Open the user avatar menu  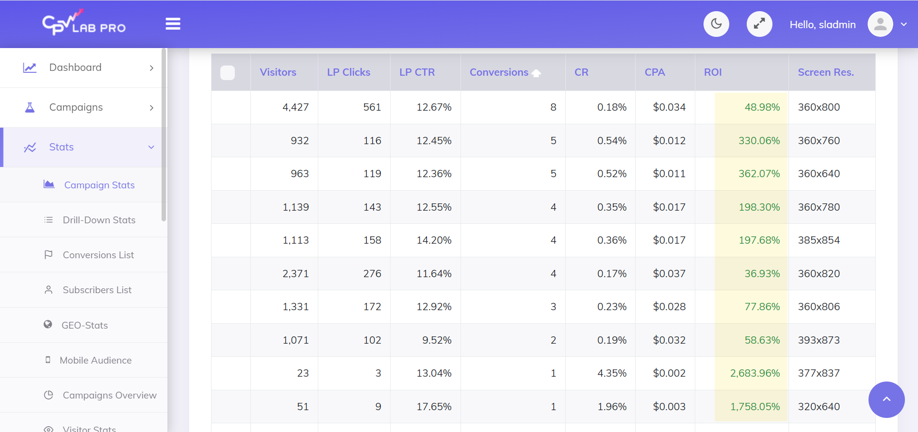[x=880, y=24]
